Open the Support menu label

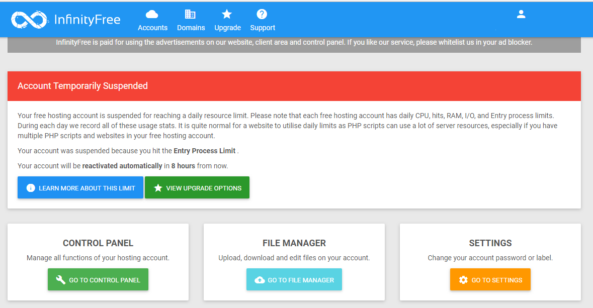[263, 28]
